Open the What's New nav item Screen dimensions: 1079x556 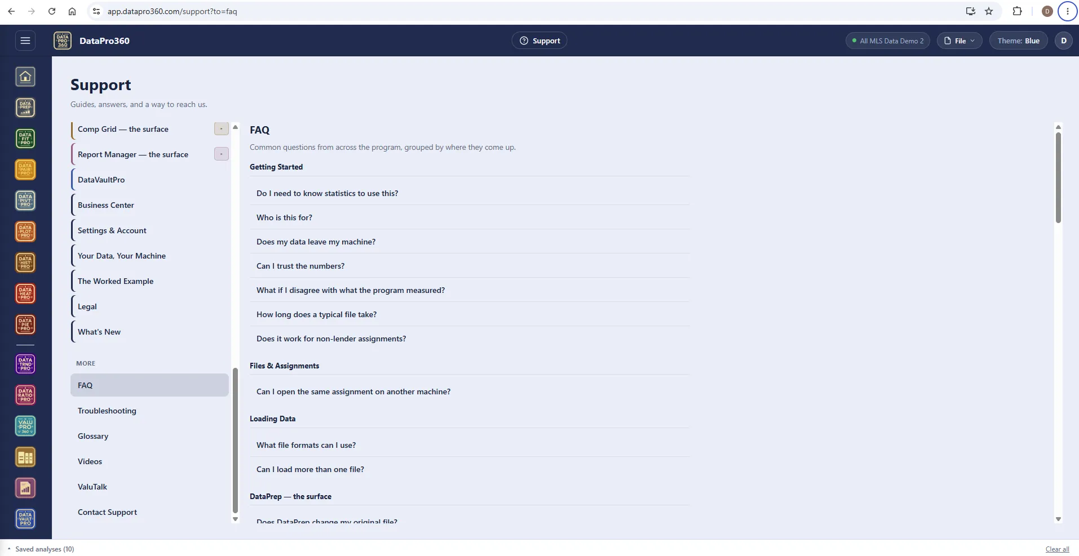pyautogui.click(x=149, y=332)
